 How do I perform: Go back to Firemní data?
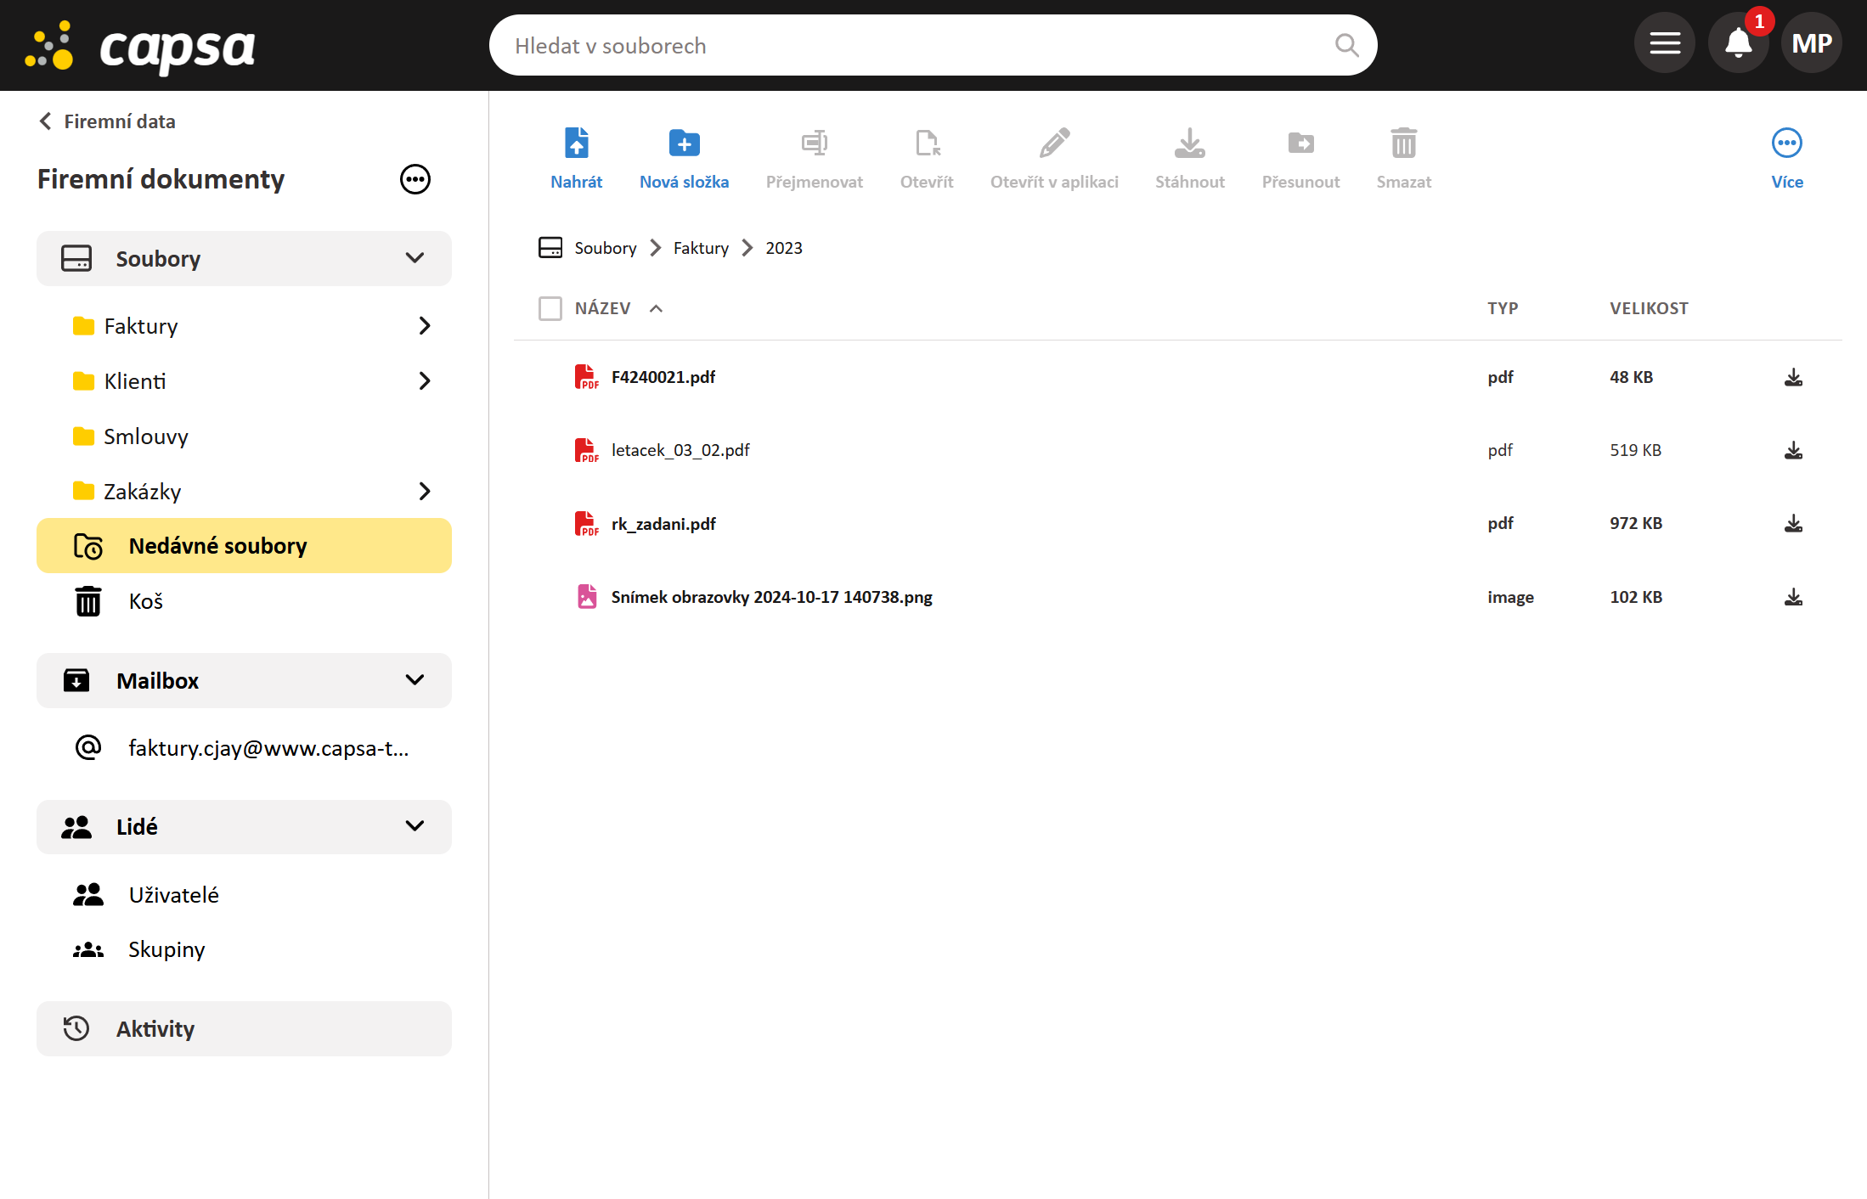[x=107, y=121]
